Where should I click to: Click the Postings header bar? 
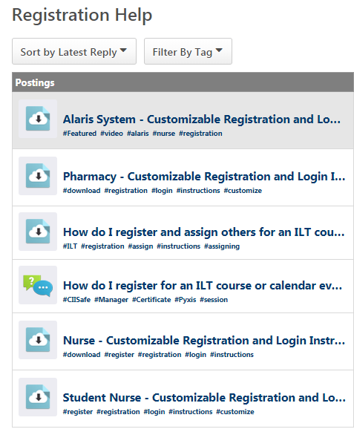(x=183, y=82)
